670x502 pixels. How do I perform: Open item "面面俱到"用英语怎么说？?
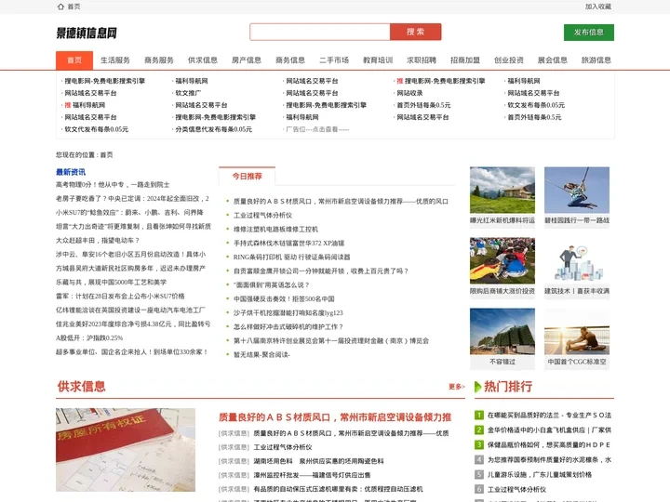click(x=272, y=285)
